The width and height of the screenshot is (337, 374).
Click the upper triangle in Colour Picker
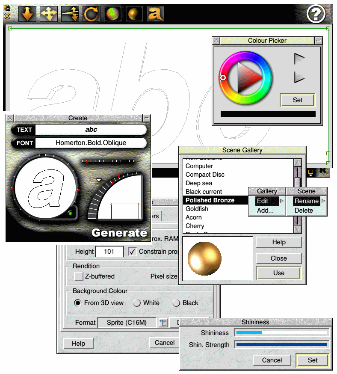pos(299,59)
